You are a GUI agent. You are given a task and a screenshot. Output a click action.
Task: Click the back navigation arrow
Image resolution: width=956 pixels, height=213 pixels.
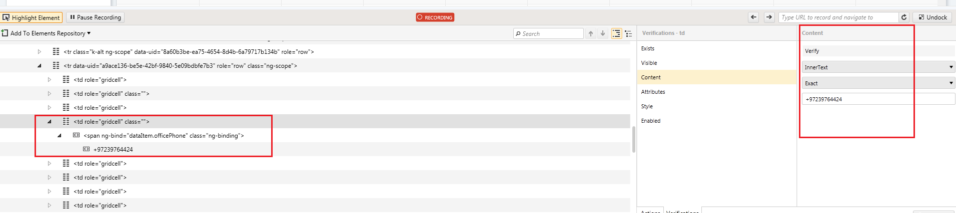(x=753, y=17)
